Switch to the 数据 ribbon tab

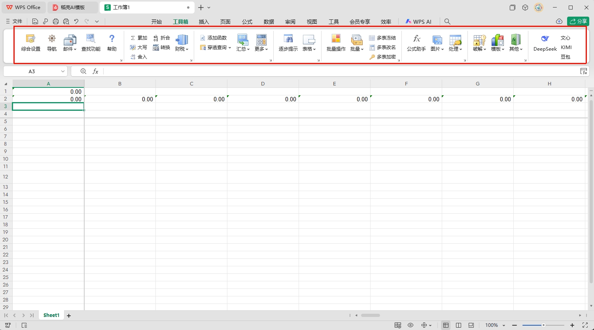click(269, 22)
